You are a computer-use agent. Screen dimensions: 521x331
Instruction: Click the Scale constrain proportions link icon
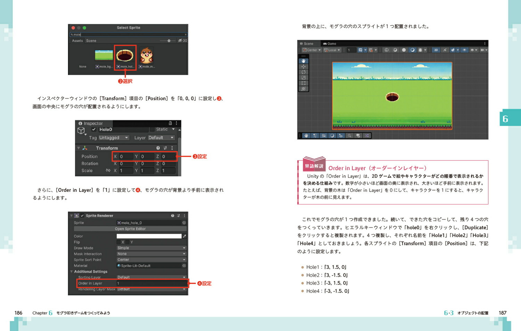point(108,170)
